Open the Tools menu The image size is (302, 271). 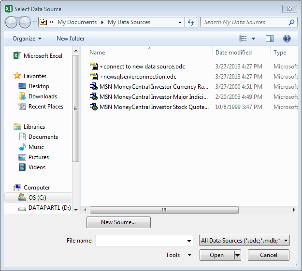178,255
